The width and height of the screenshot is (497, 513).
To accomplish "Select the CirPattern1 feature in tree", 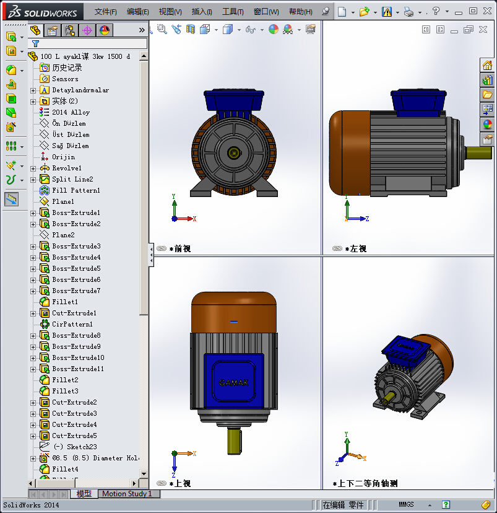I will [x=66, y=324].
